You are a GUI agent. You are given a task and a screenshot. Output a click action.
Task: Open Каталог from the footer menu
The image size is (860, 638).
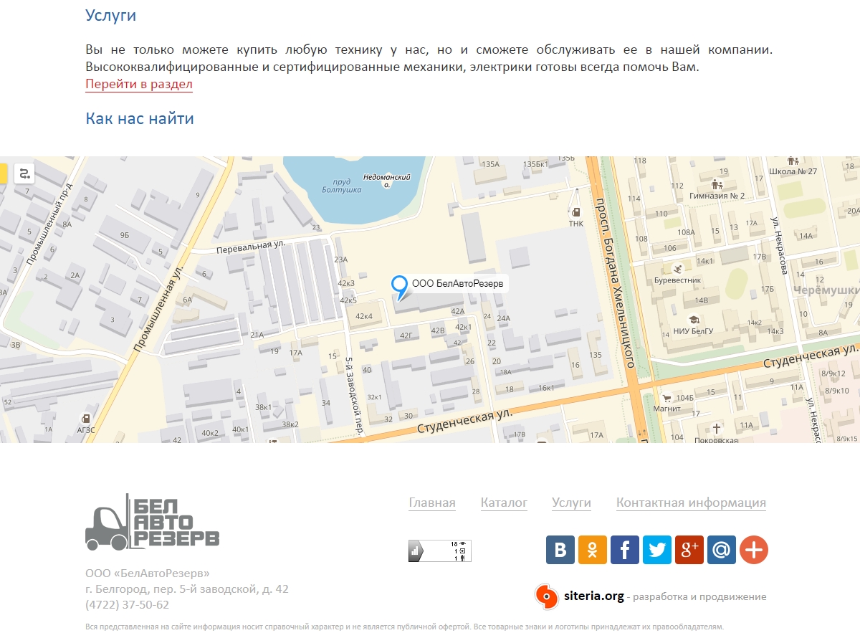point(504,503)
